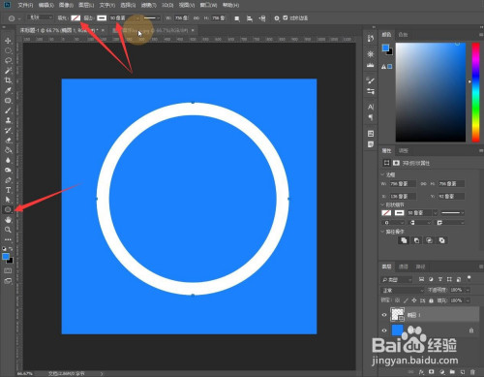Expand the stroke width dropdown
Viewport: 484px width, 377px height.
(137, 18)
